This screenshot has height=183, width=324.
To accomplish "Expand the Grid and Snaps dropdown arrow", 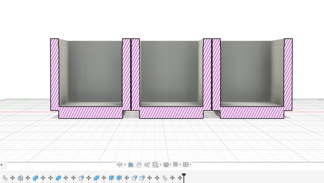I will click(x=180, y=165).
